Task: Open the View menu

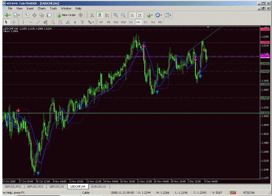Action: coord(20,8)
